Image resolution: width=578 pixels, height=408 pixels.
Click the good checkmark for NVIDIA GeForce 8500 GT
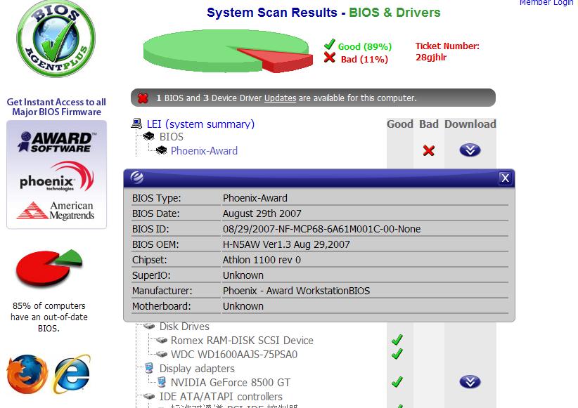(397, 381)
